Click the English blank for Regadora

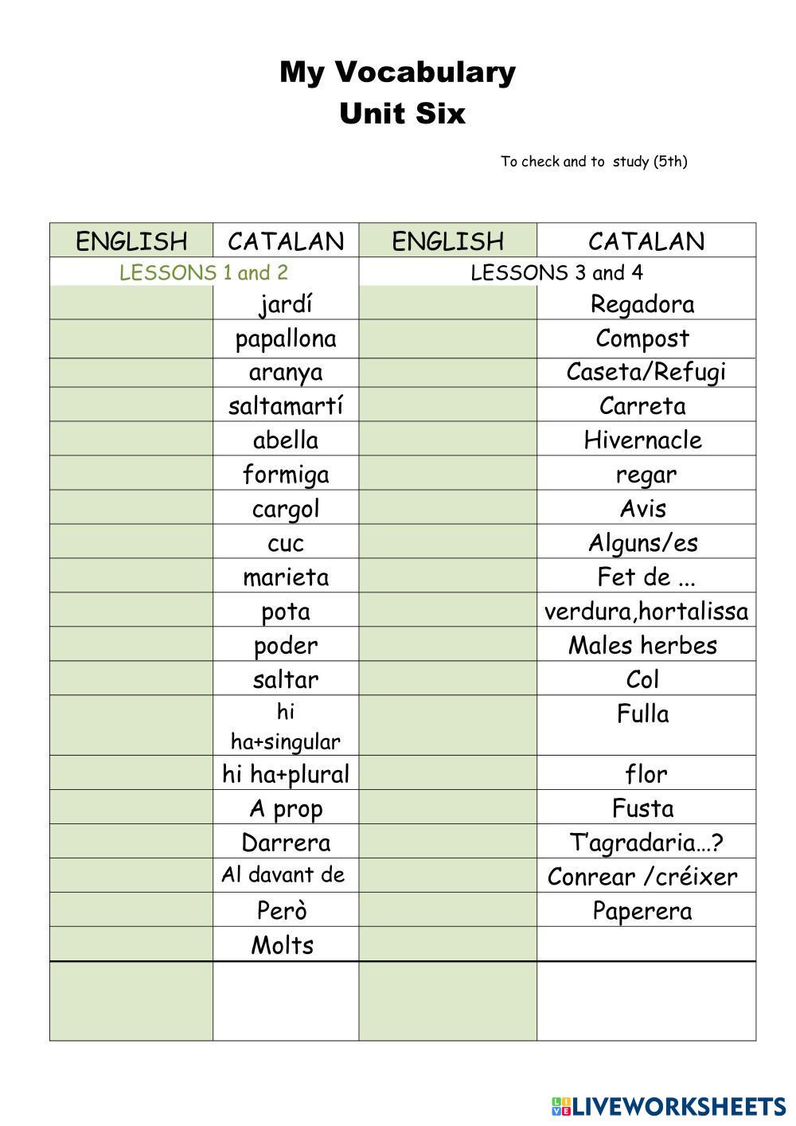click(447, 304)
